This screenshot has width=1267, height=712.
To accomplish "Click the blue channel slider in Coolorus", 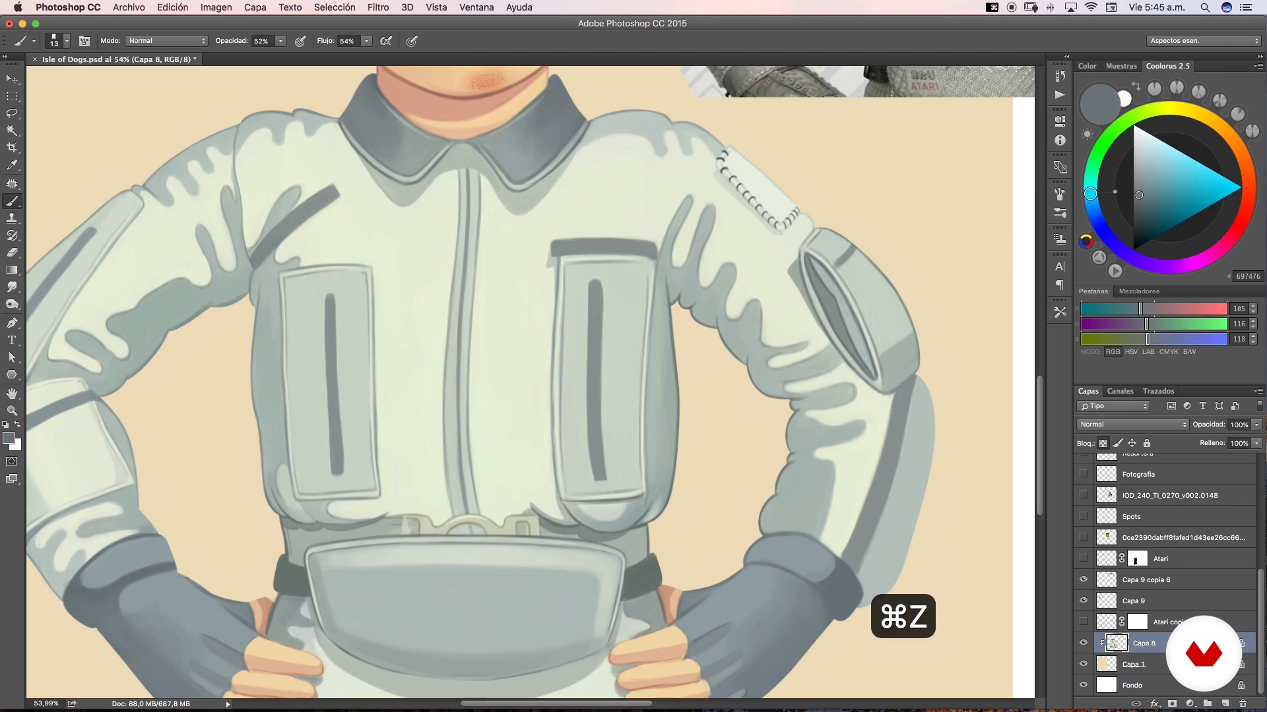I will pos(1153,339).
